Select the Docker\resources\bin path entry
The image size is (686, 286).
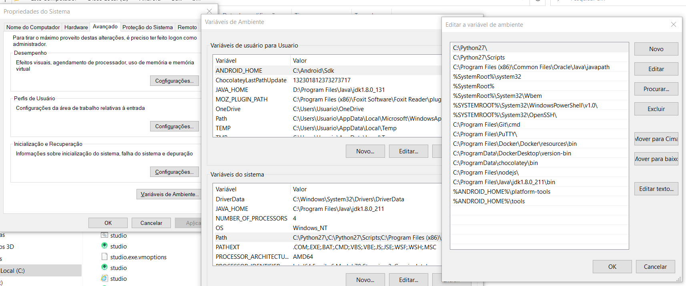(539, 144)
